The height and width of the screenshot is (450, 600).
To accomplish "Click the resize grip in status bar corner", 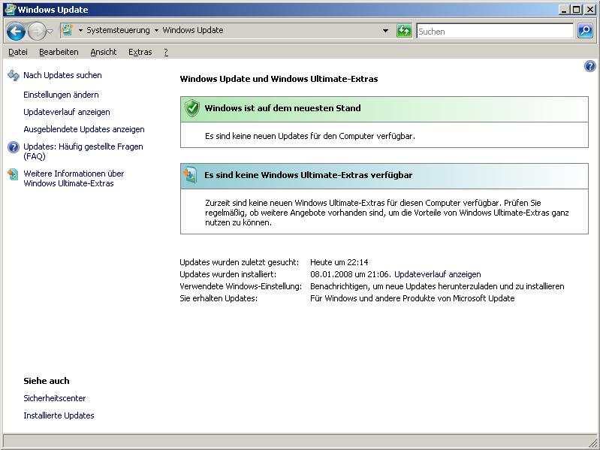I will tap(591, 442).
